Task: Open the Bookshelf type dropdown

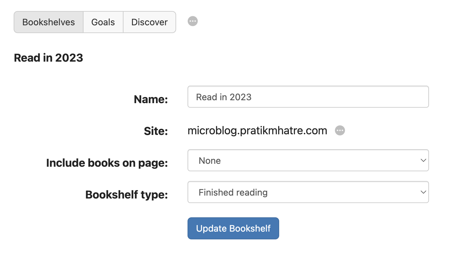Action: pos(308,192)
